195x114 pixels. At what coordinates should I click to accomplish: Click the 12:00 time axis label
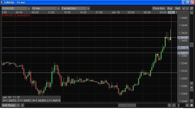point(51,12)
